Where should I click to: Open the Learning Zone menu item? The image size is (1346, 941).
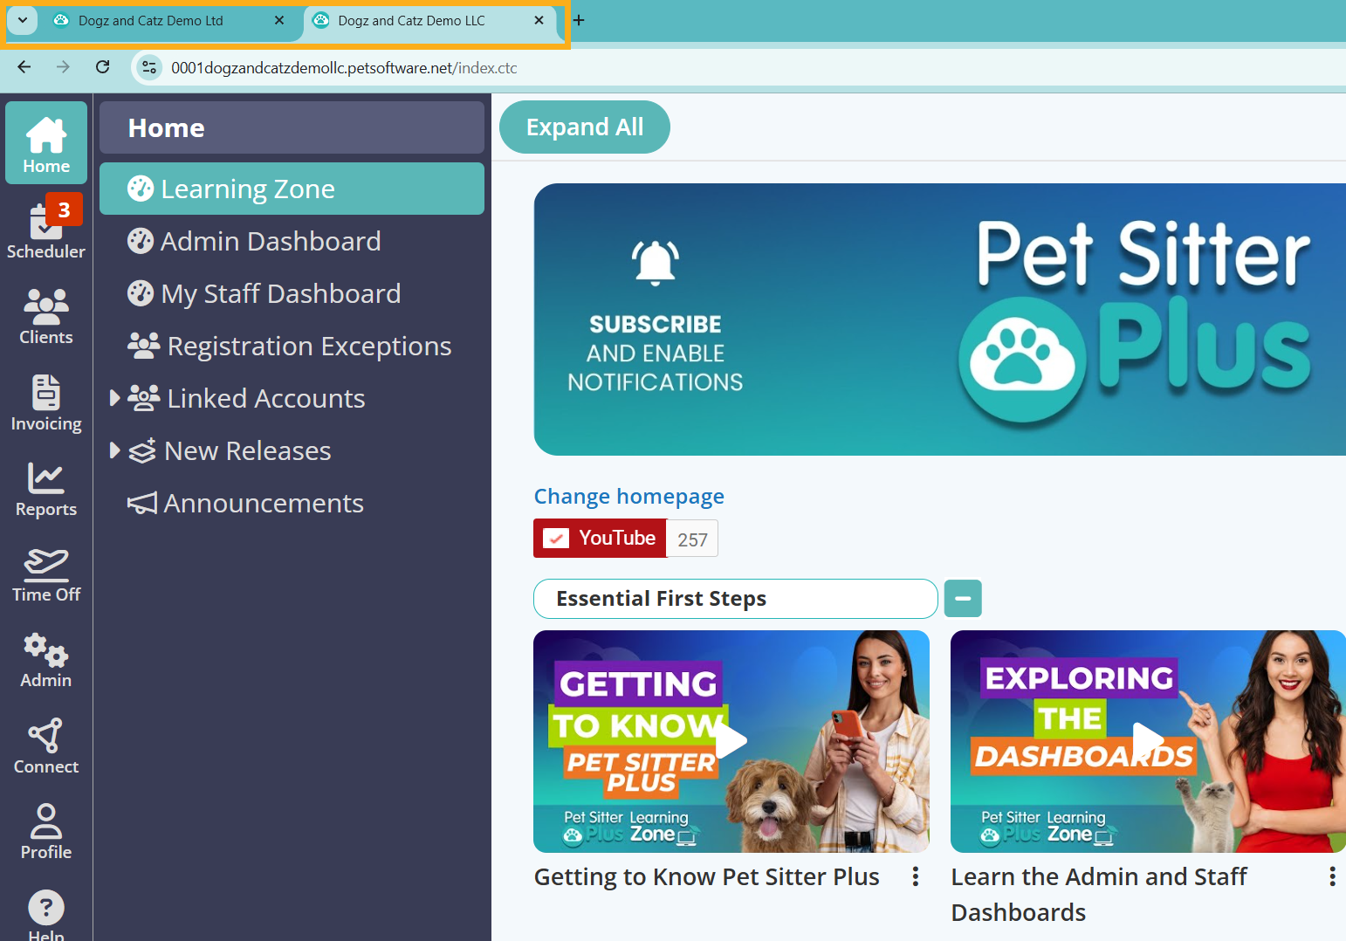click(247, 189)
